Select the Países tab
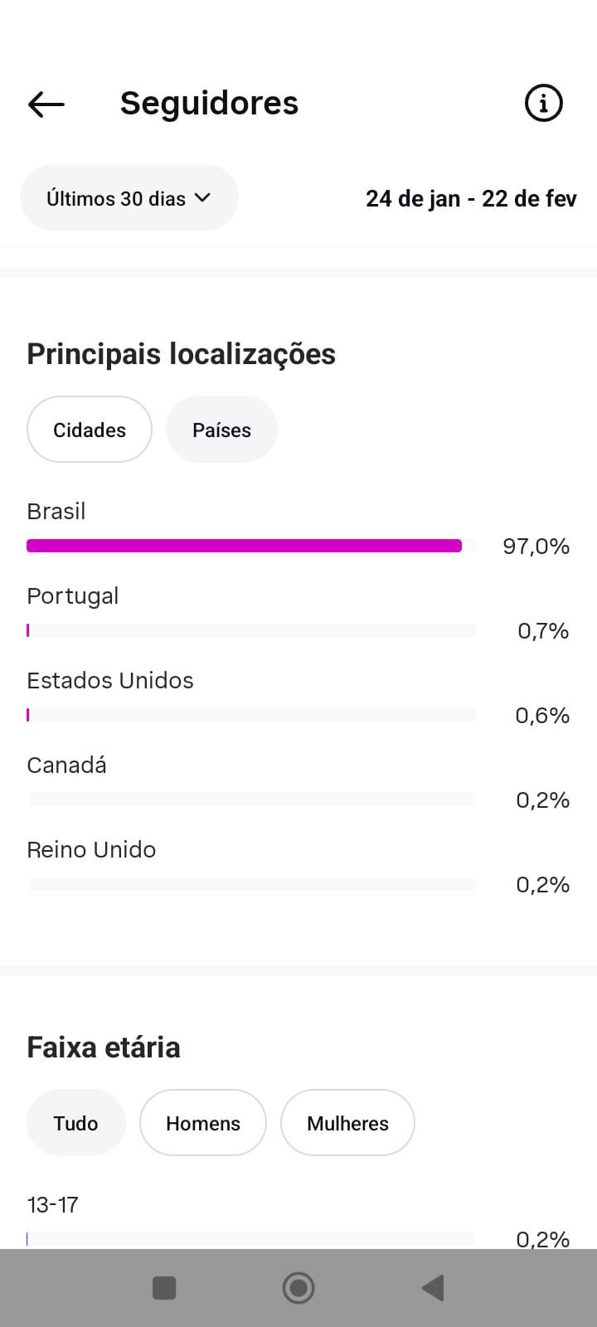597x1327 pixels. pos(221,430)
